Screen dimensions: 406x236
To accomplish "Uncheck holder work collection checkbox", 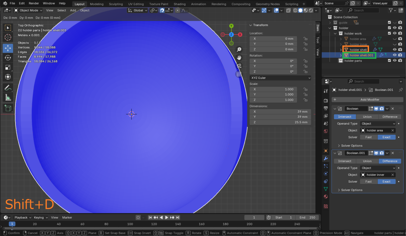I will coord(390,34).
